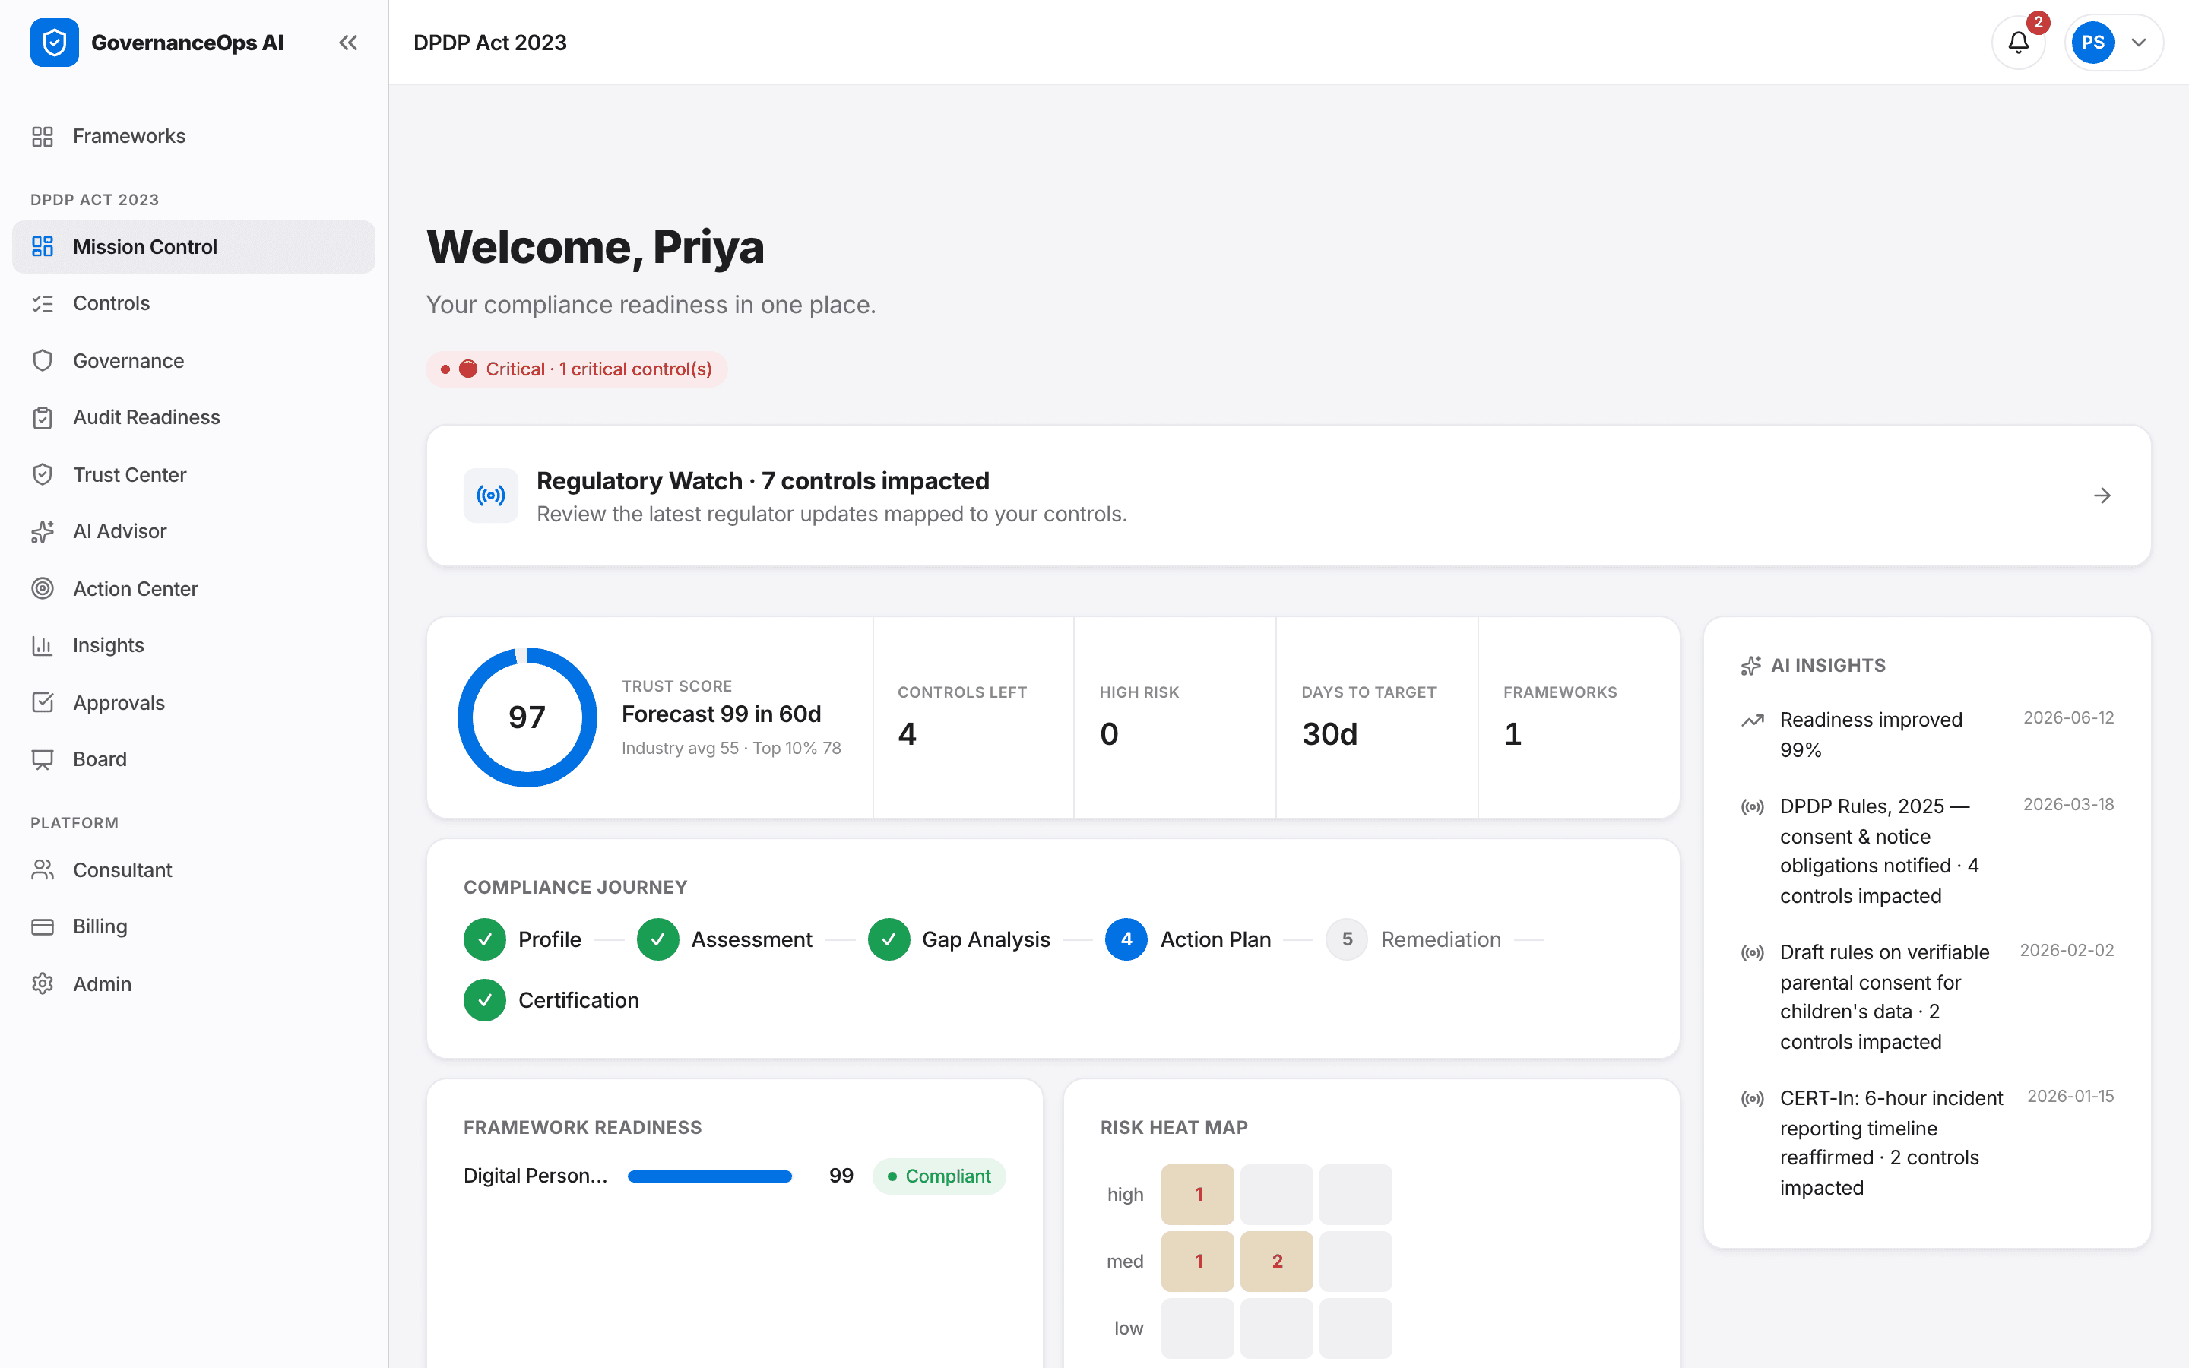Expand the user account dropdown chevron
Image resolution: width=2189 pixels, height=1368 pixels.
click(2138, 43)
